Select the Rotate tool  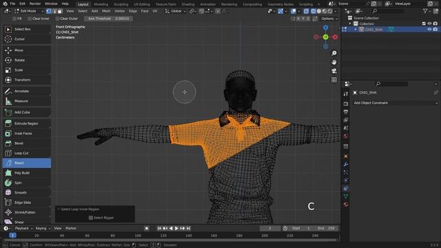(27, 60)
